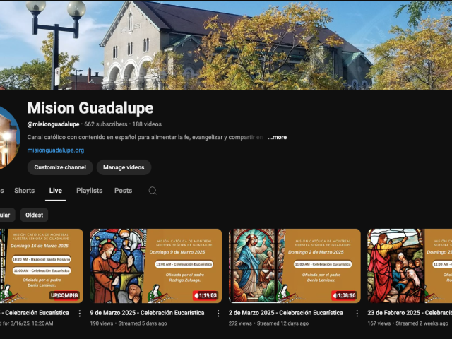Open the 23 de Febrero video thumbnail
Viewport: 452px width, 339px height.
(410, 266)
